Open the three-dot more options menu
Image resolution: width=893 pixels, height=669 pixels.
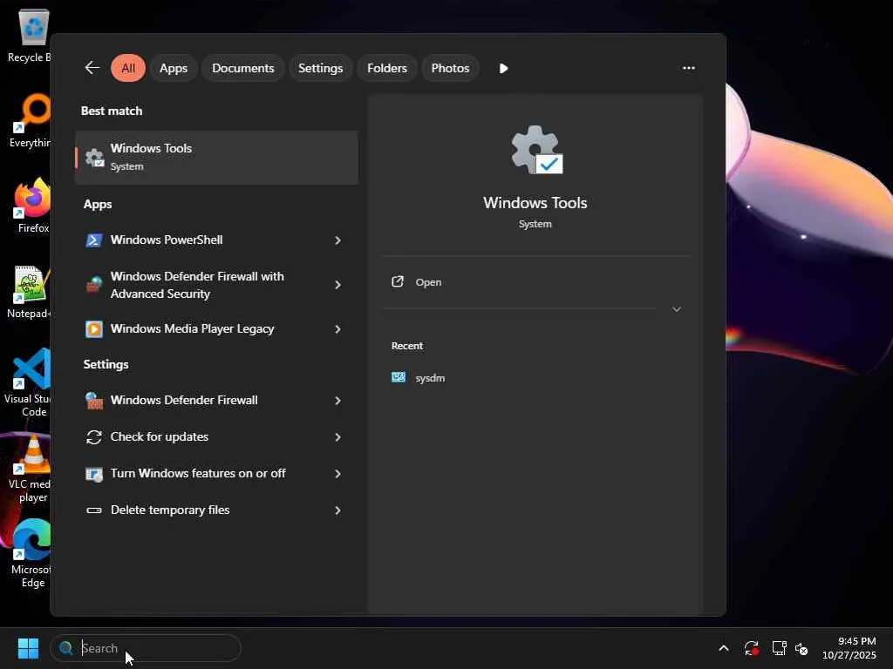pos(689,68)
